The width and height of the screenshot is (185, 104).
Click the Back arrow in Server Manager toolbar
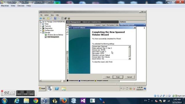(41, 18)
